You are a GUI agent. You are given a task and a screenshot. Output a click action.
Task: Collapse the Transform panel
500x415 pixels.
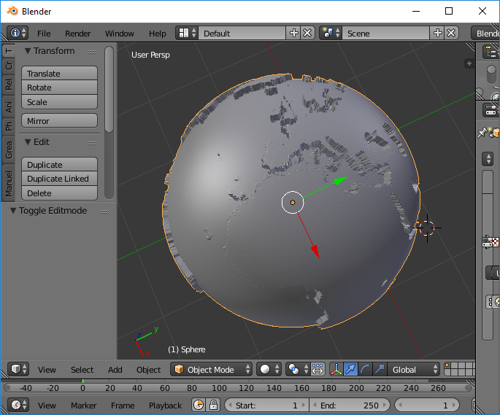[x=28, y=51]
